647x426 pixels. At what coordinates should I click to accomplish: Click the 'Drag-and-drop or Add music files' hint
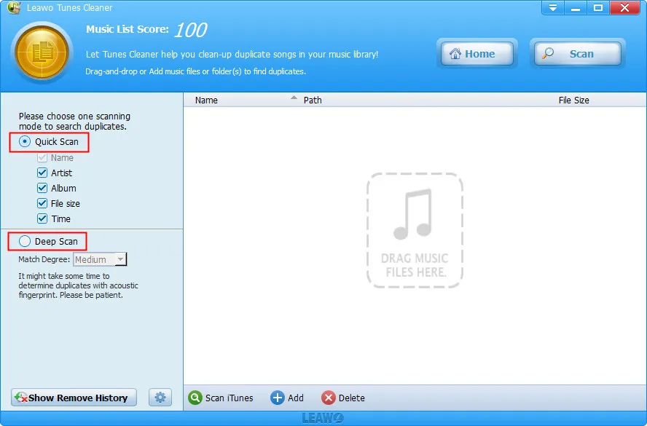click(195, 71)
